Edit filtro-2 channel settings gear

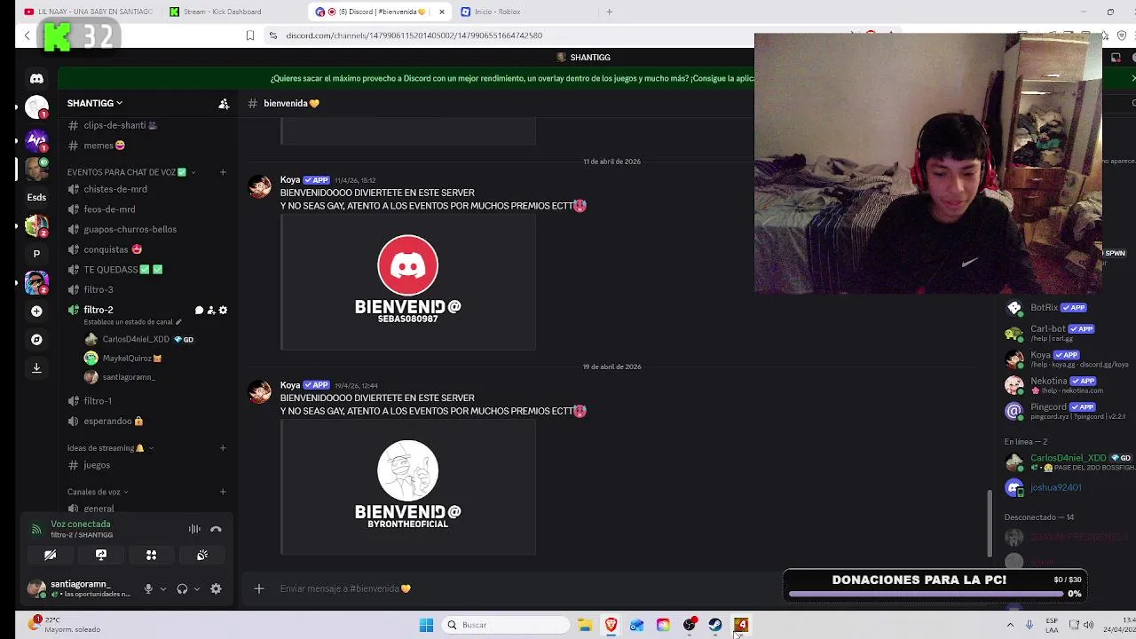click(x=223, y=310)
